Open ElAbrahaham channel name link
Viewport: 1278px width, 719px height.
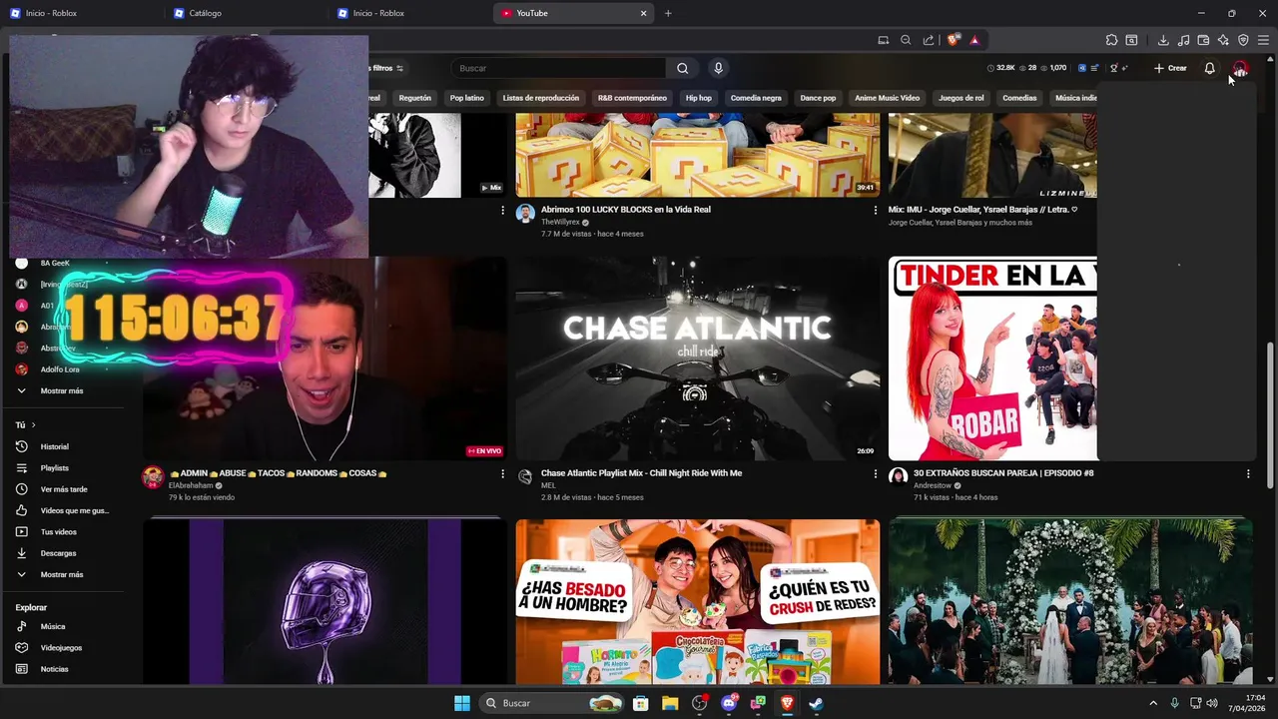click(x=190, y=485)
